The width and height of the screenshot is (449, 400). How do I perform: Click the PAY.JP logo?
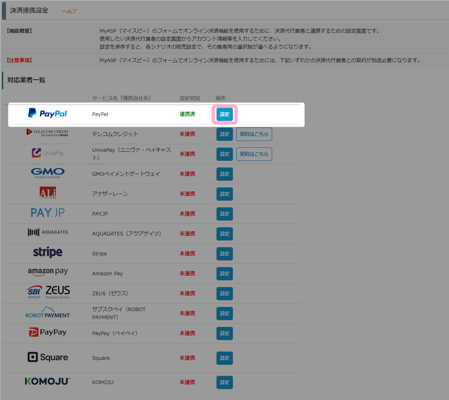coord(47,213)
